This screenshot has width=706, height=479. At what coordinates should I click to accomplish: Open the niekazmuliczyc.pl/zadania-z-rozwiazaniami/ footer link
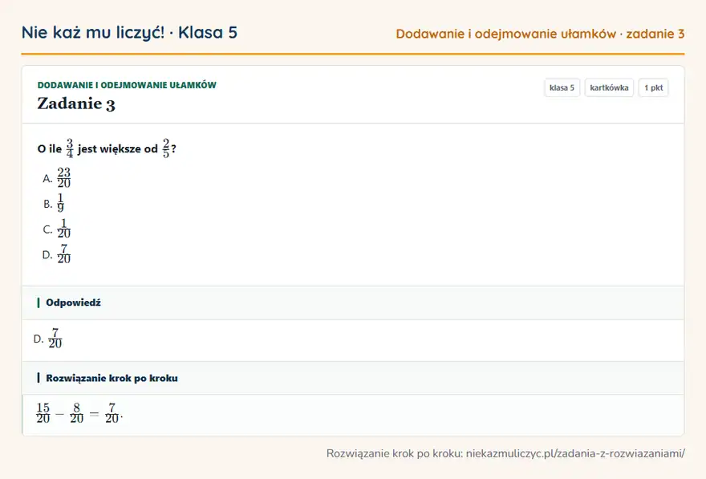(x=575, y=453)
